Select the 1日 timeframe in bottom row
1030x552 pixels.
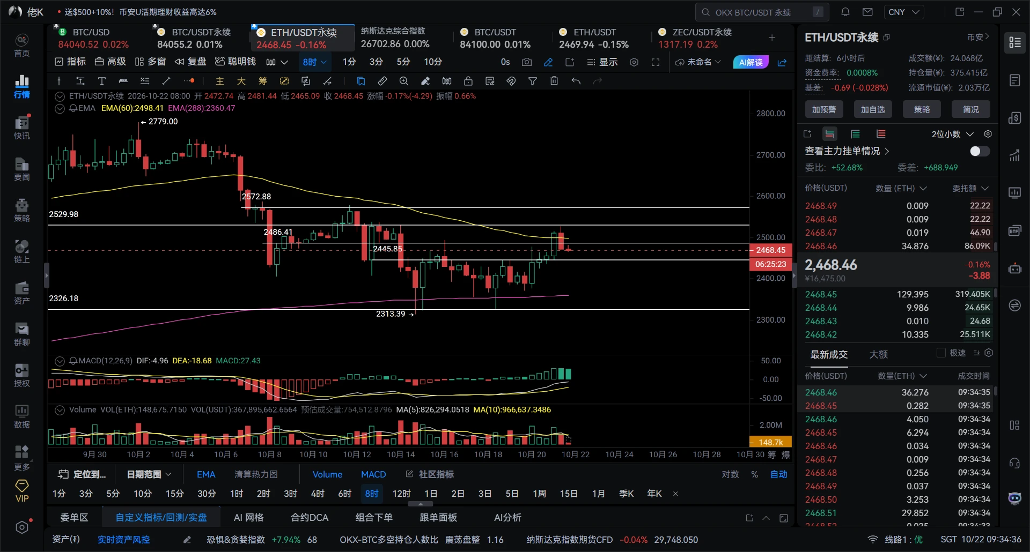pyautogui.click(x=431, y=494)
